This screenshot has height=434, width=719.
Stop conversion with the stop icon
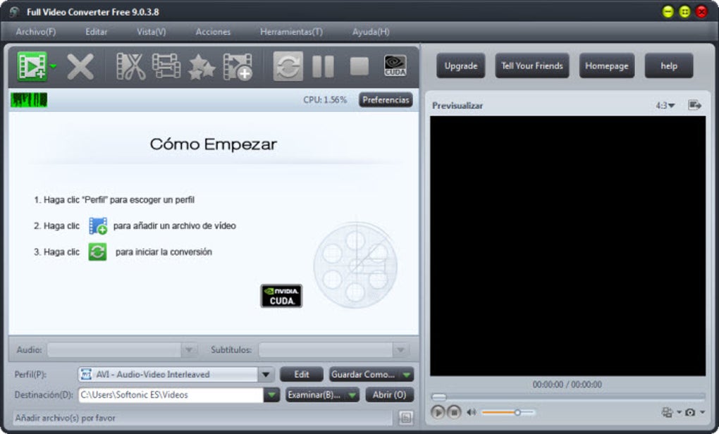pos(359,66)
